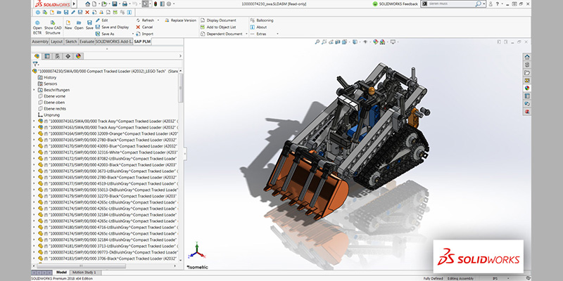Click the About button in the SAP PLM ribbon

tap(258, 27)
